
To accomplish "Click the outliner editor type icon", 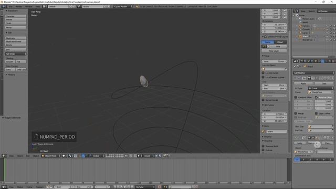I will coord(296,11).
